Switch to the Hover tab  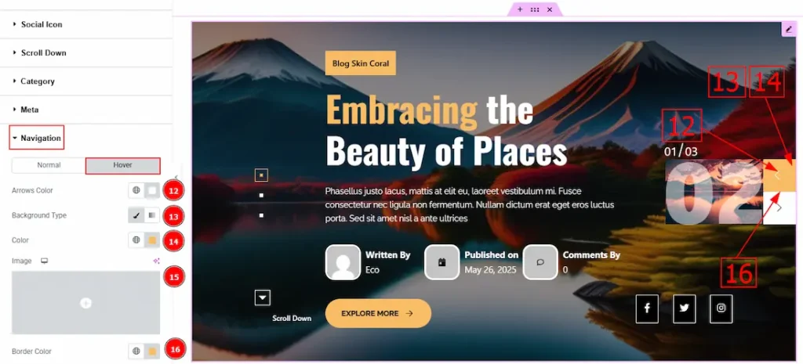122,165
